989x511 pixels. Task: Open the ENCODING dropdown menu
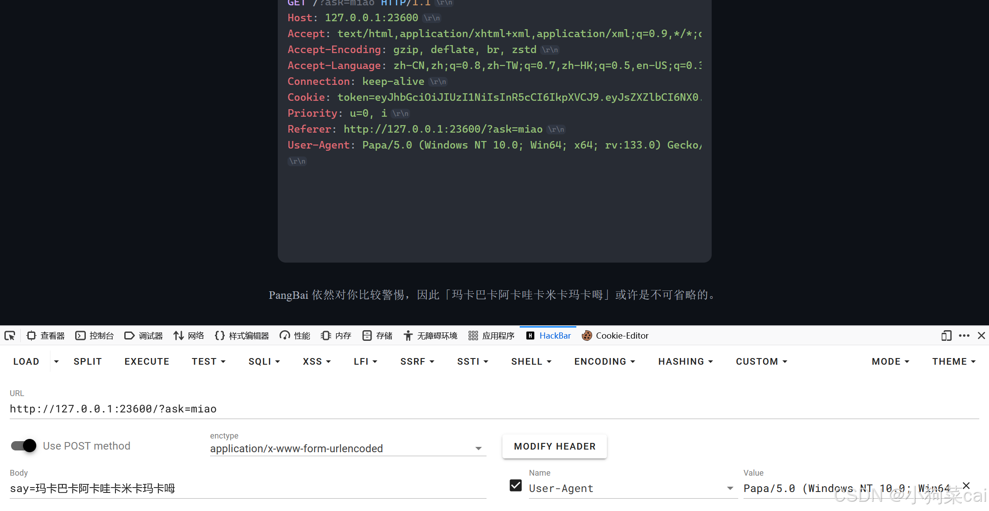pos(605,362)
